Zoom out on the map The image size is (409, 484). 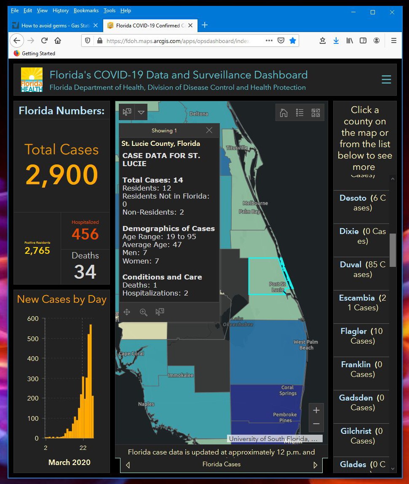(x=316, y=424)
